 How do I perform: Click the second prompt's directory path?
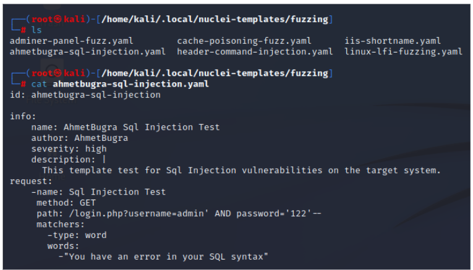215,74
